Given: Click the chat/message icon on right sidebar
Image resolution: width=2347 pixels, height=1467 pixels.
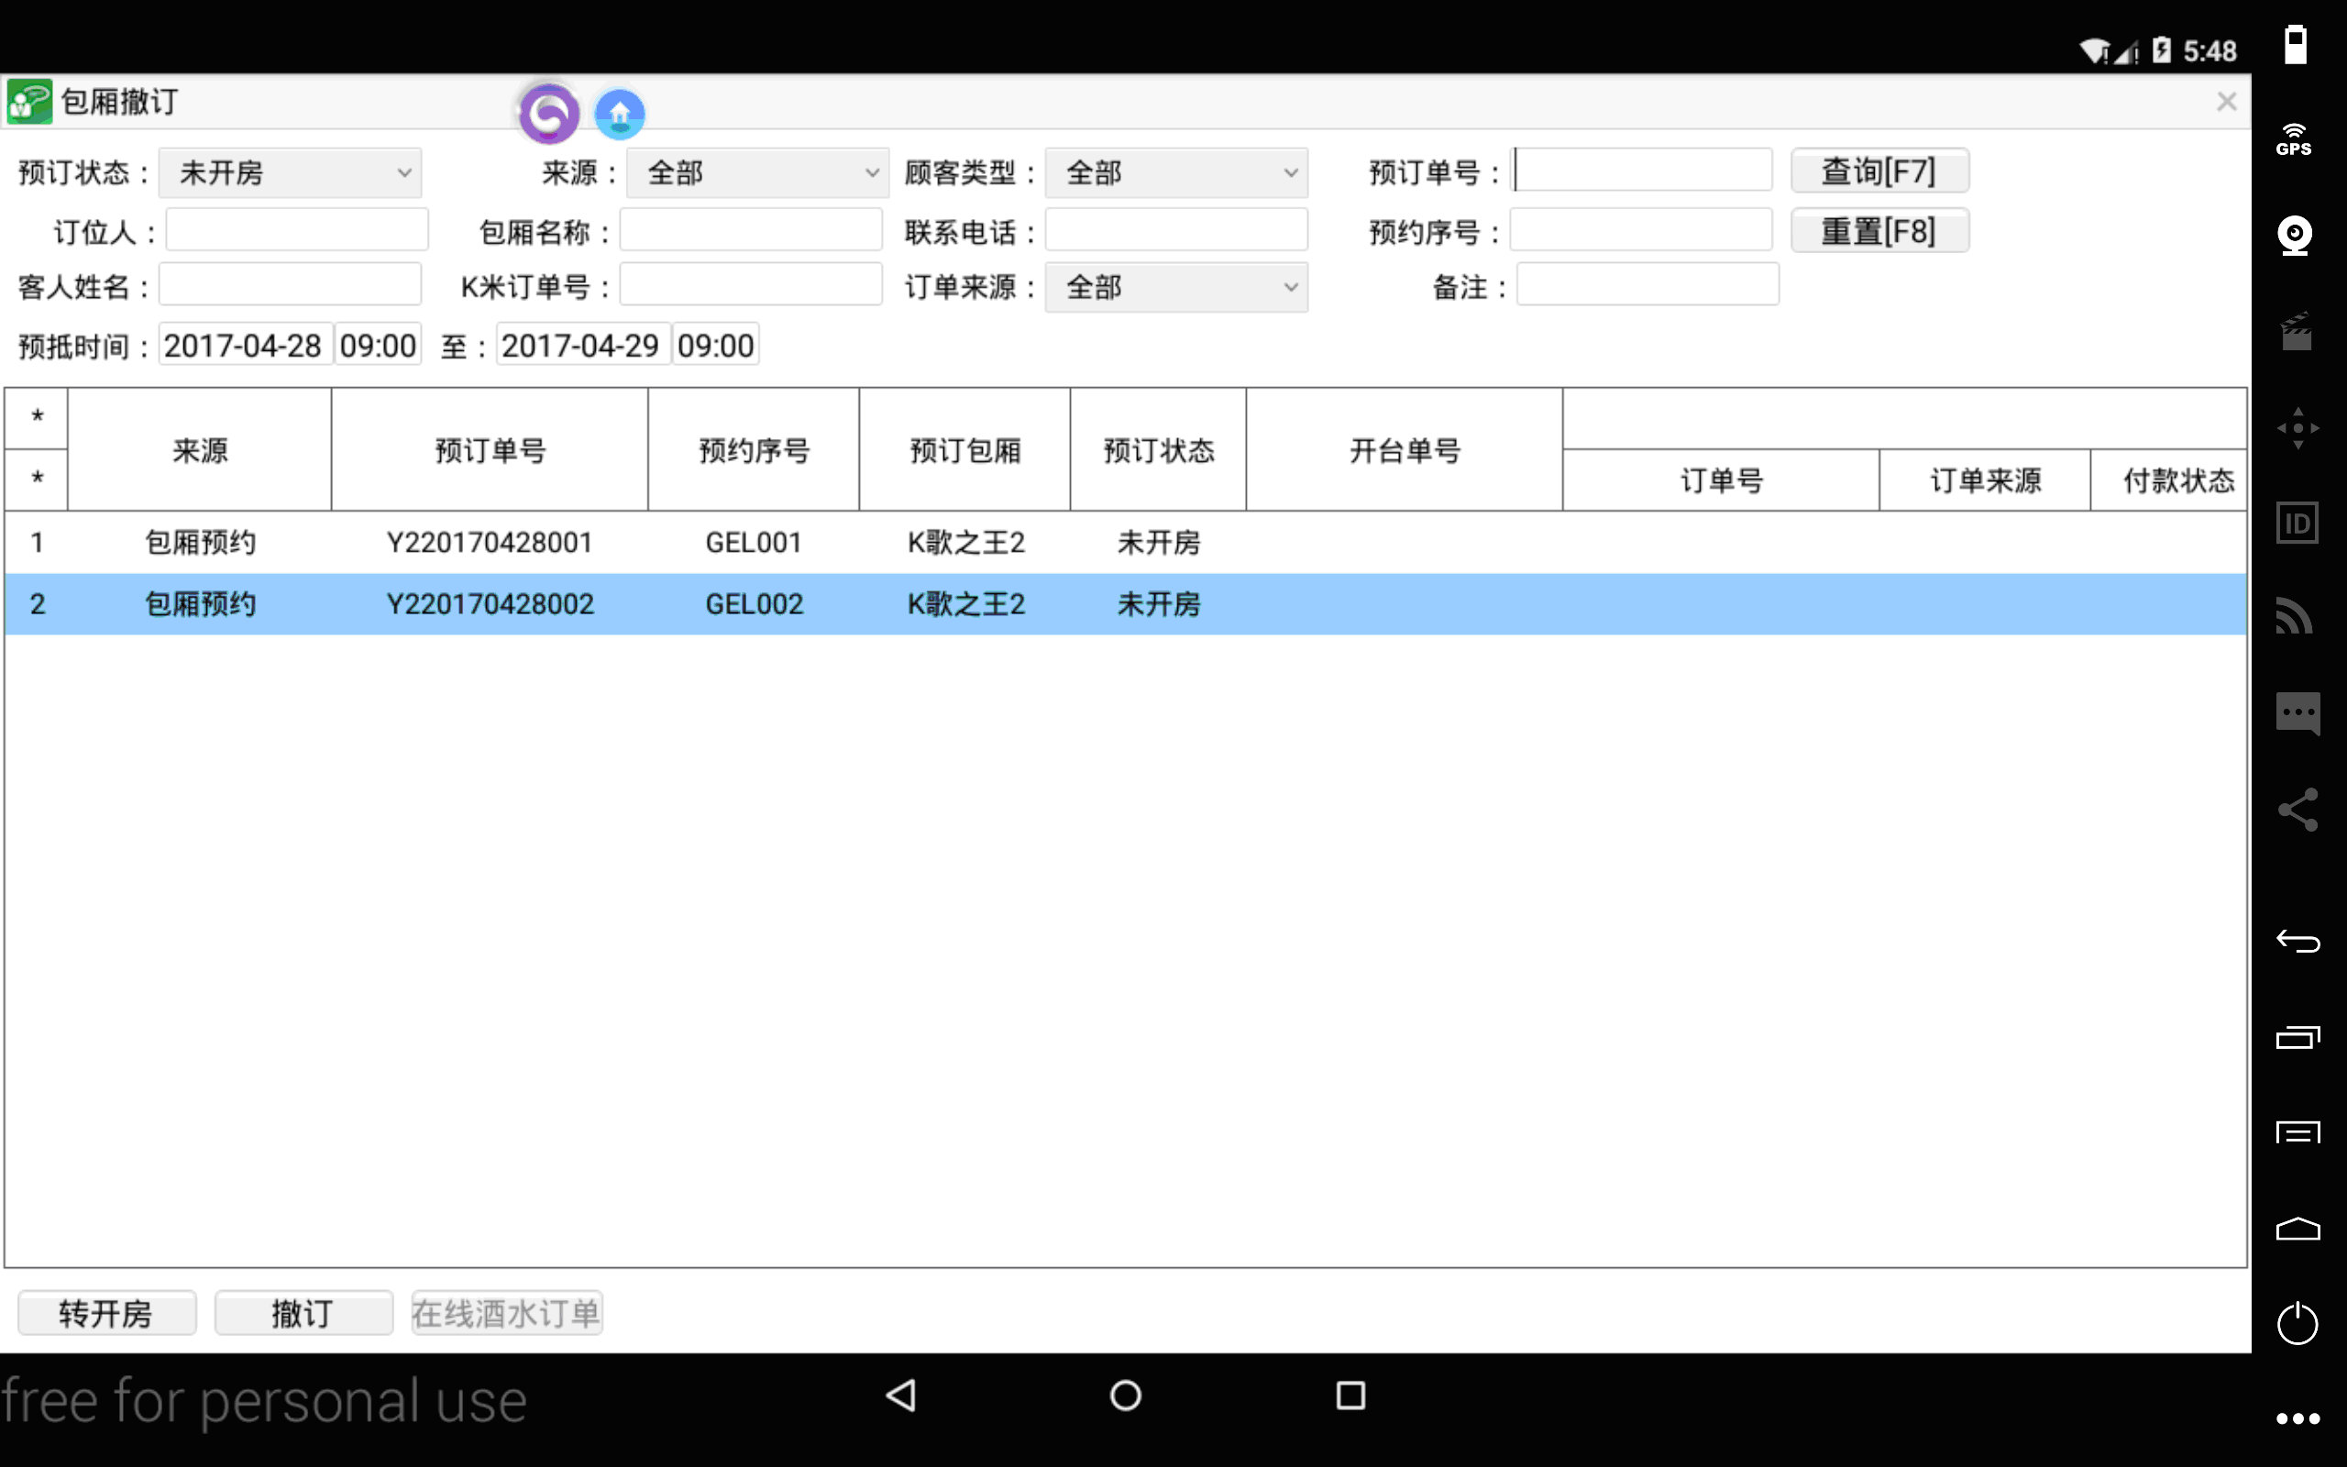Looking at the screenshot, I should pos(2297,711).
